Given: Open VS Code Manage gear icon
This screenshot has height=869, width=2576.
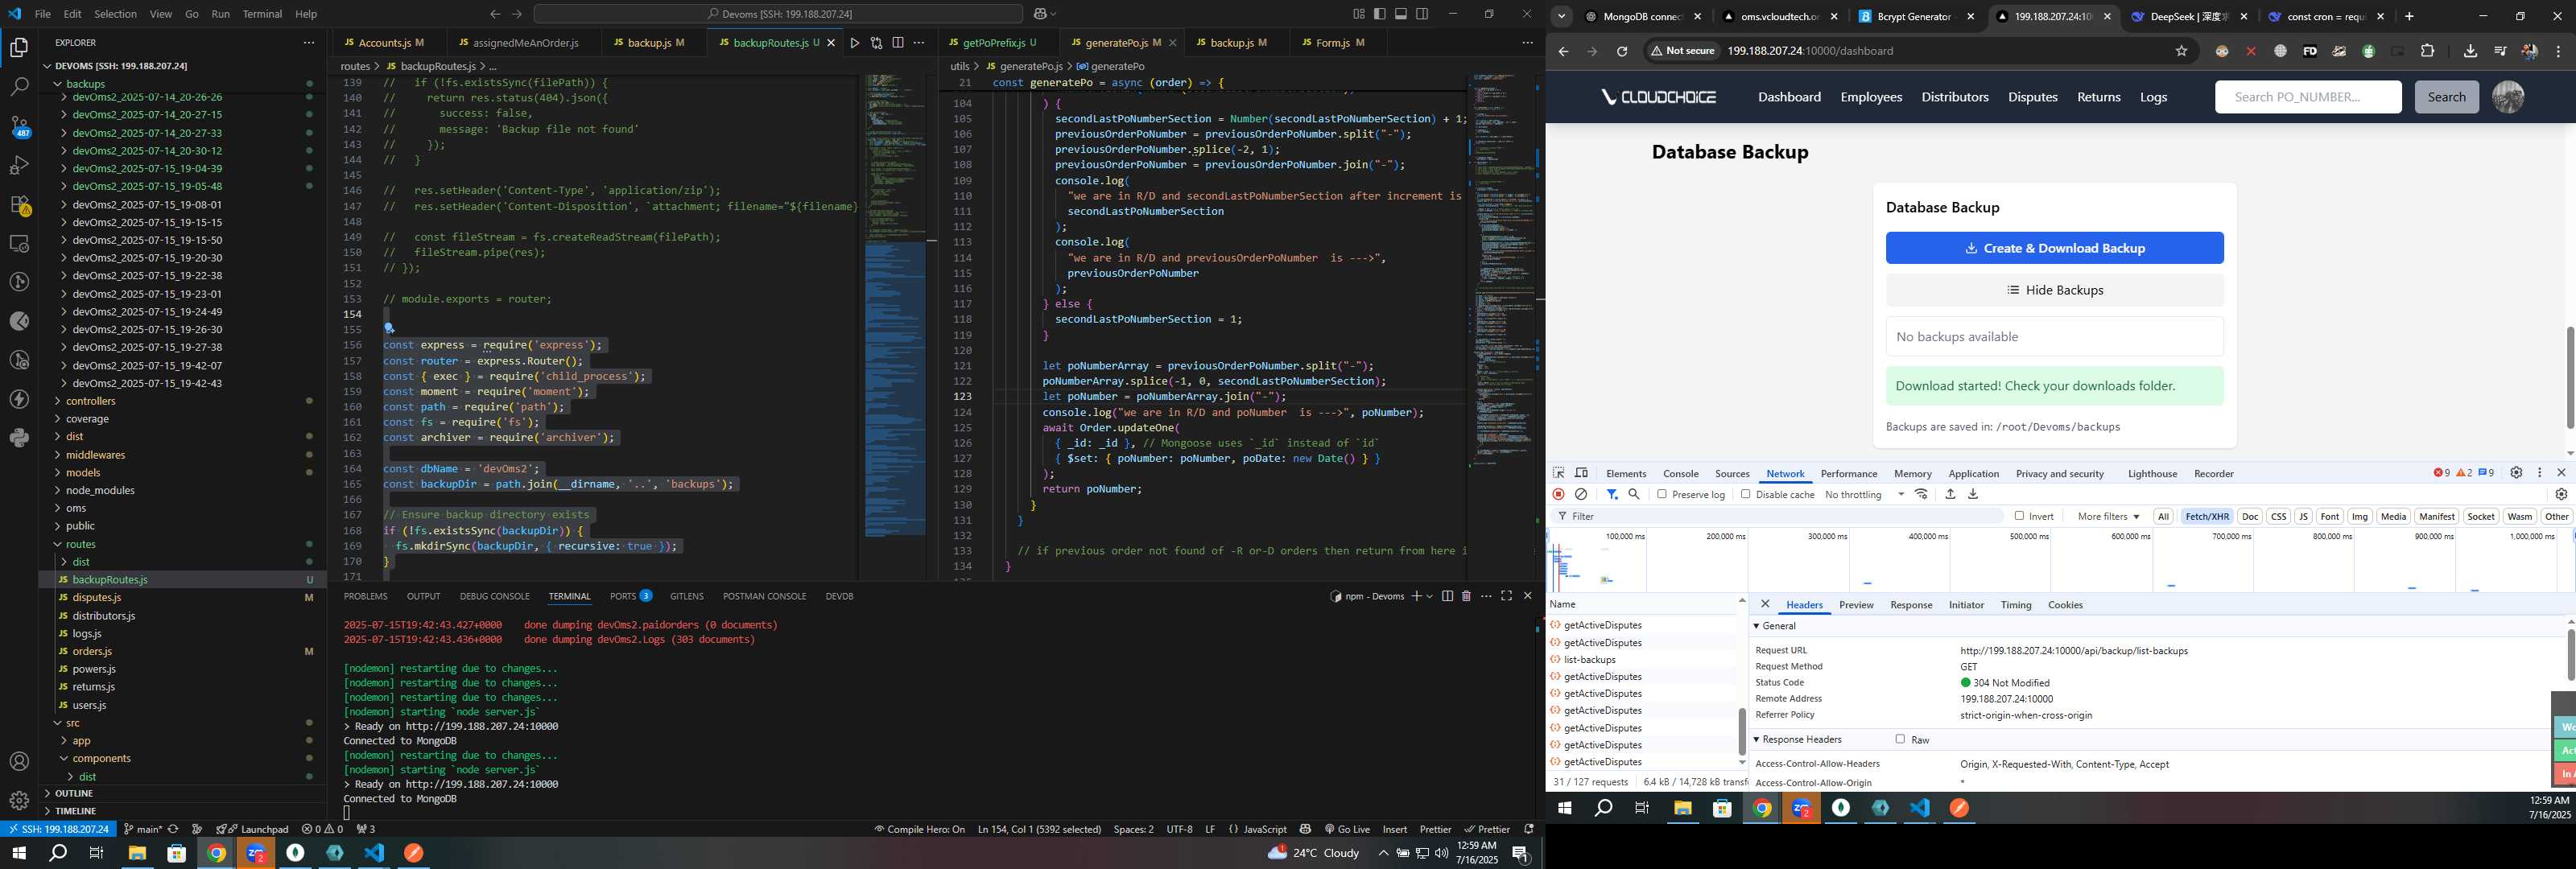Looking at the screenshot, I should pyautogui.click(x=19, y=801).
